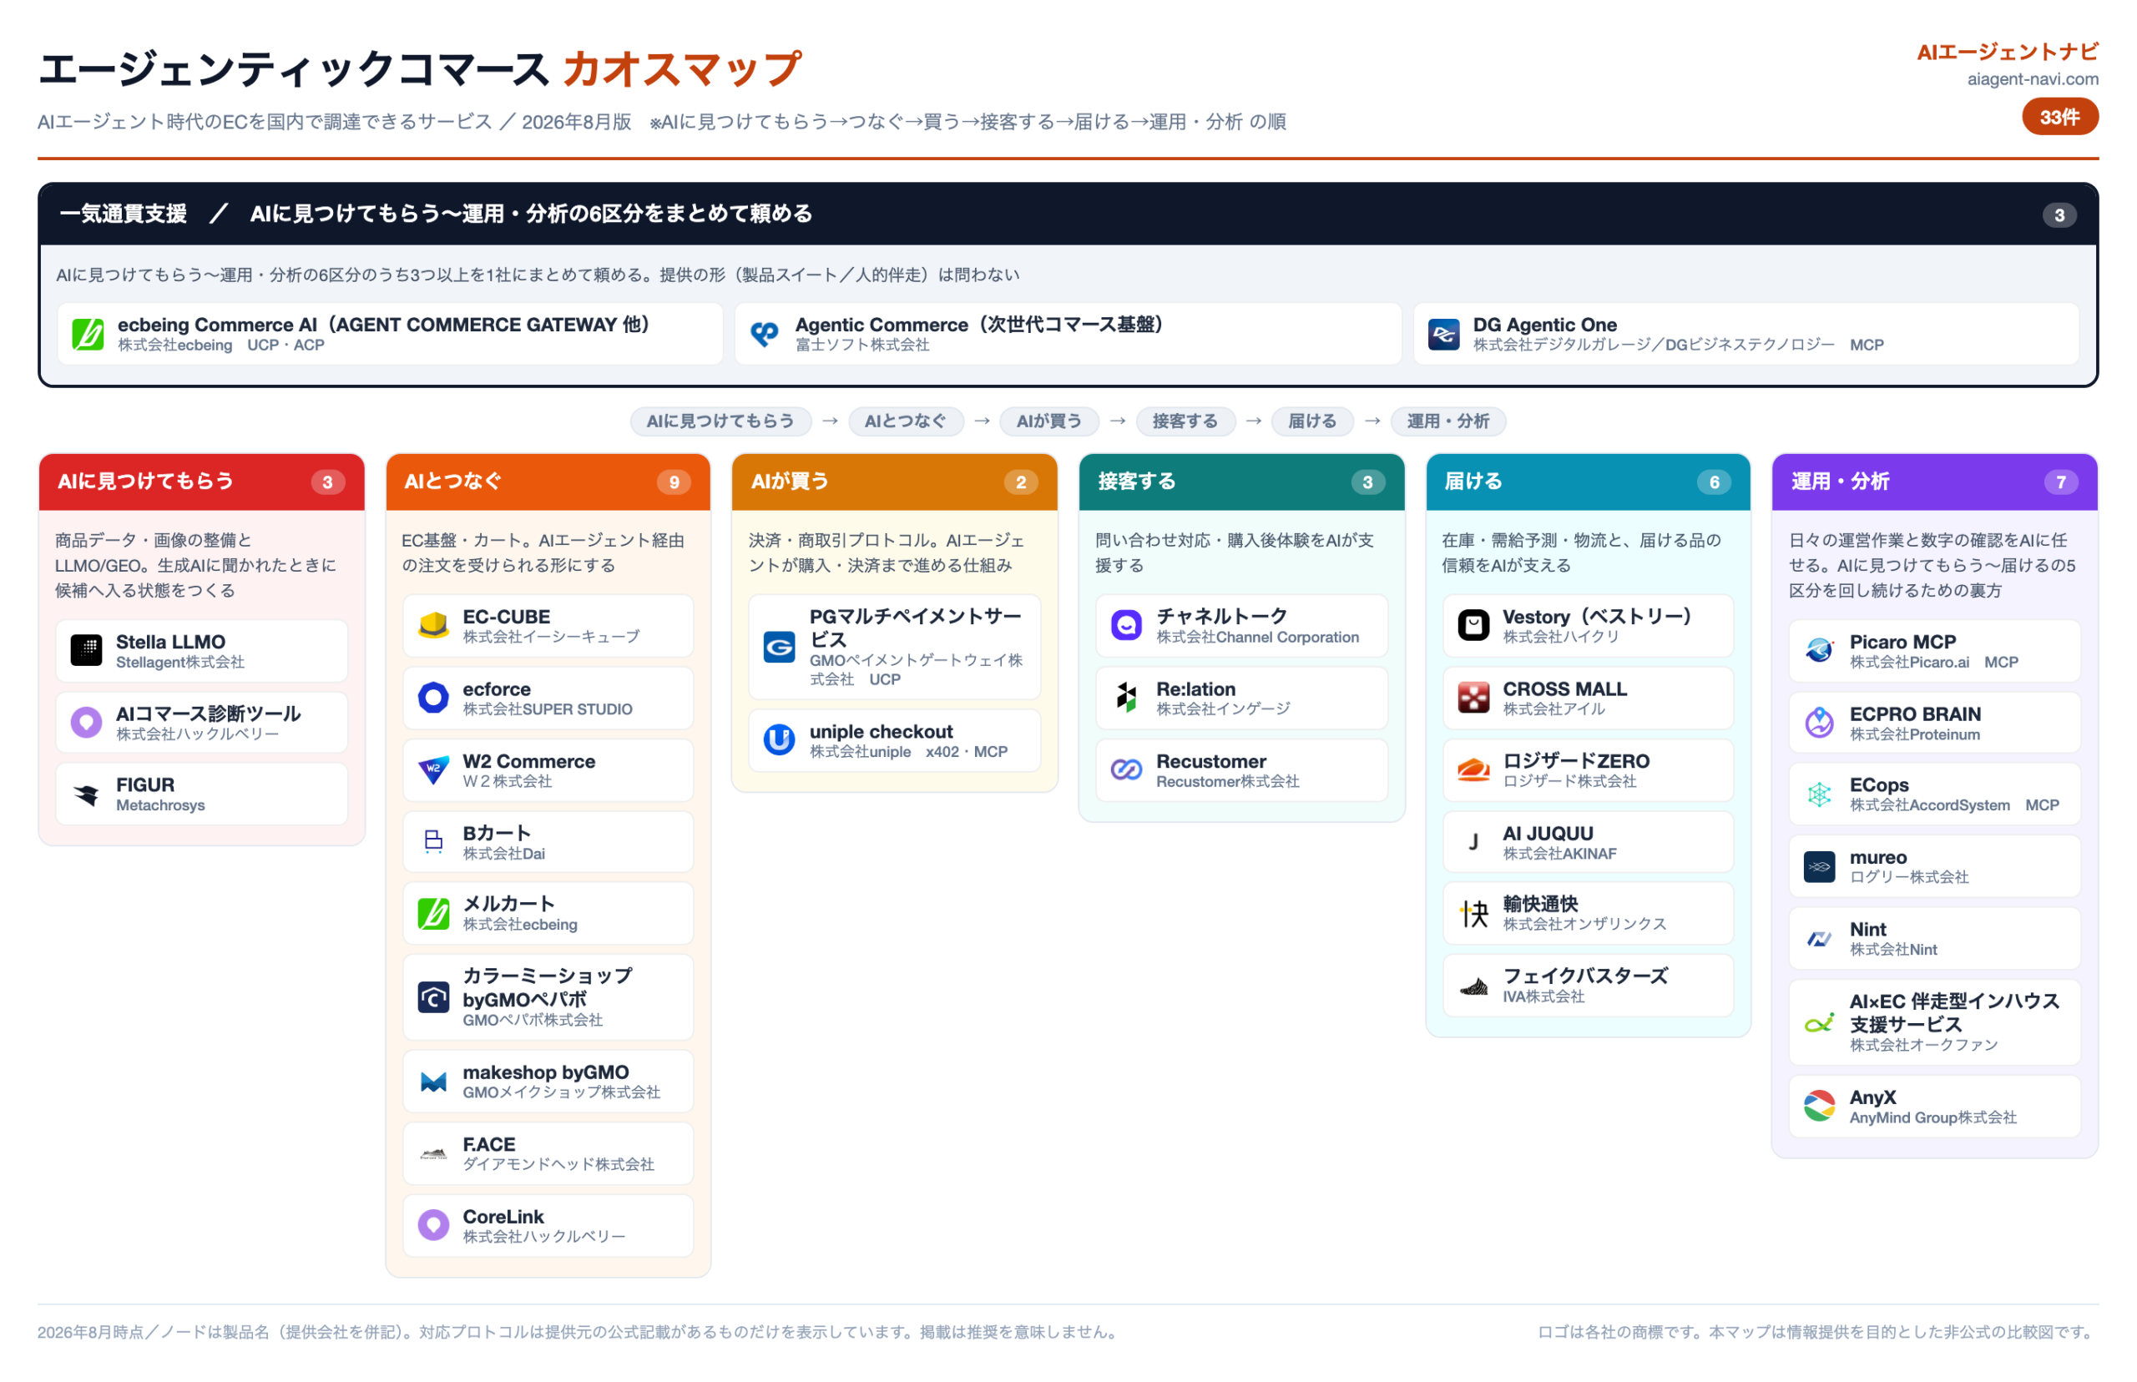Click the 株式会社Nint text

click(x=1894, y=950)
